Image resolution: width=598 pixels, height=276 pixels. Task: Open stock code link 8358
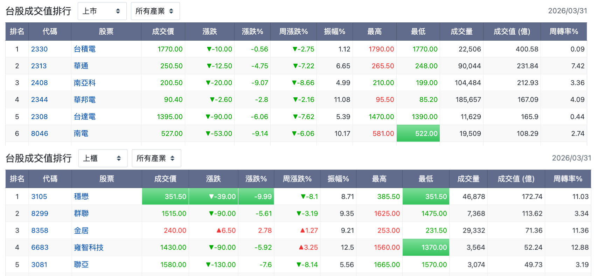click(40, 230)
